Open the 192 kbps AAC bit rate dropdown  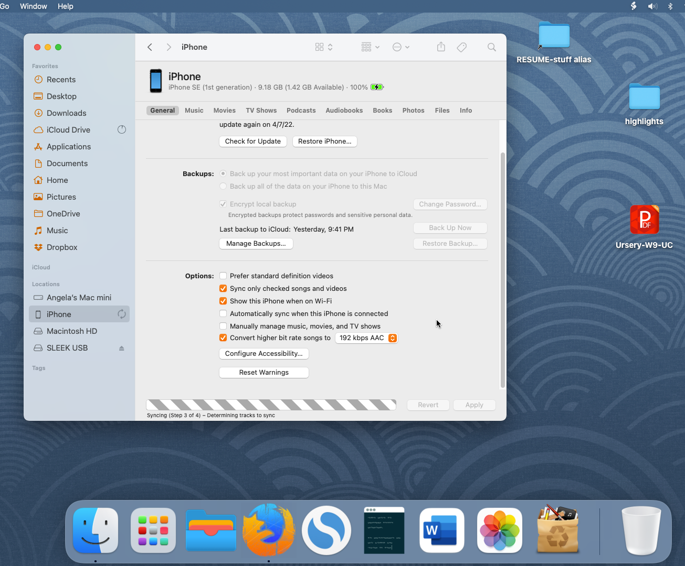pyautogui.click(x=366, y=338)
